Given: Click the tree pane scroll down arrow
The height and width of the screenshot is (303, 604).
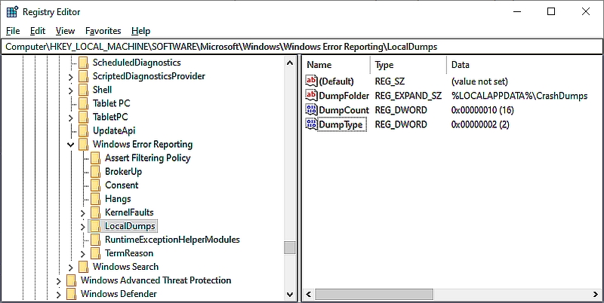Looking at the screenshot, I should 290,295.
